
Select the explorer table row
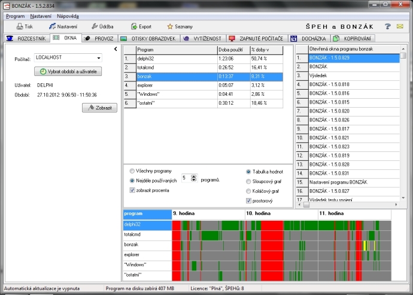pos(204,86)
